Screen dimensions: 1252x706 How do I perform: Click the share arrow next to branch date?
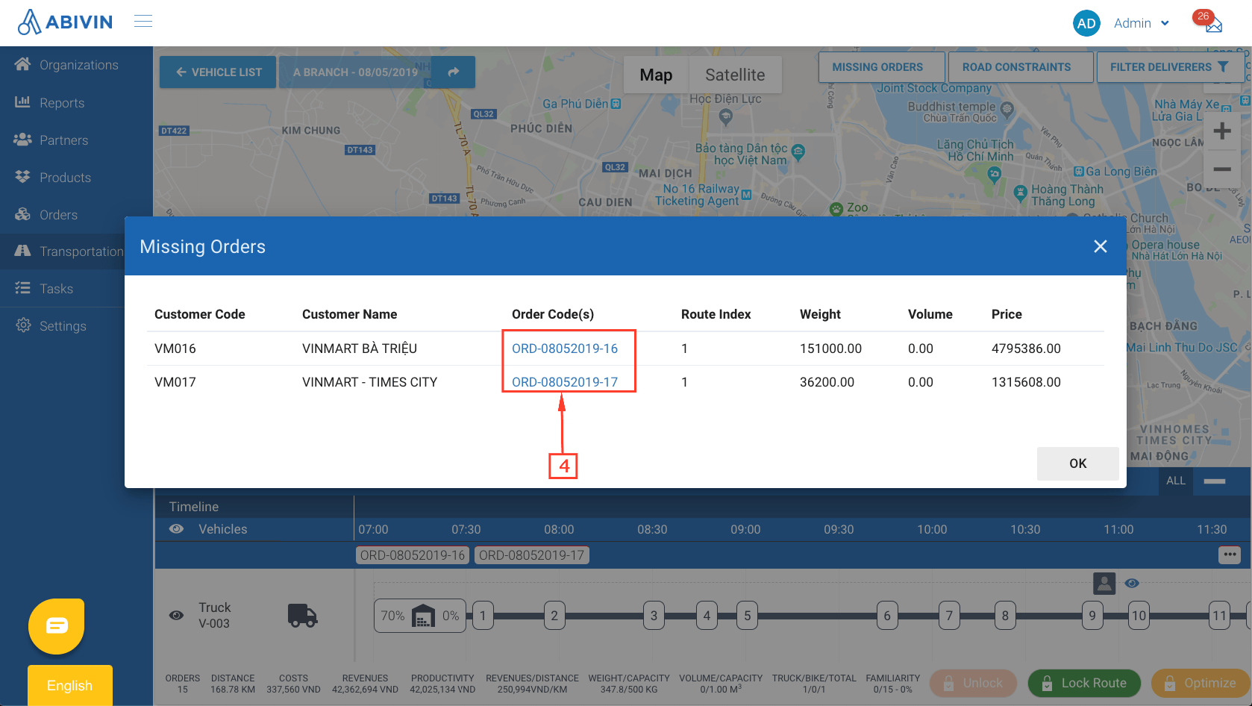453,71
